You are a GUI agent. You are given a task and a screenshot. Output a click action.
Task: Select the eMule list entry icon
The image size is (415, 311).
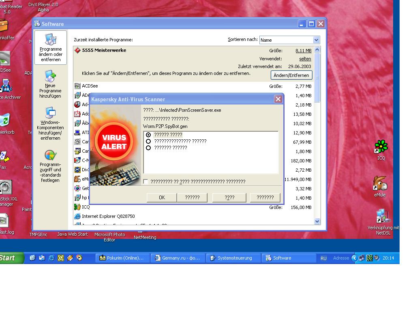[77, 179]
